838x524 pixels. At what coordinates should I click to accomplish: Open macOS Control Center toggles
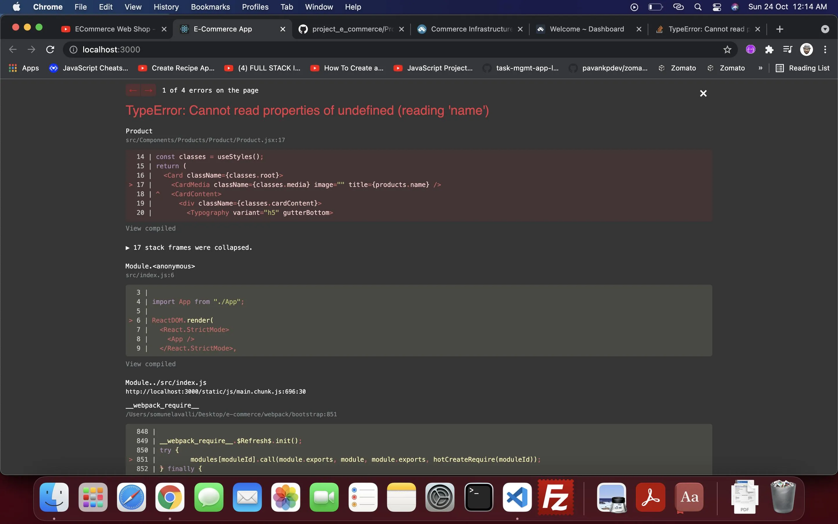716,7
